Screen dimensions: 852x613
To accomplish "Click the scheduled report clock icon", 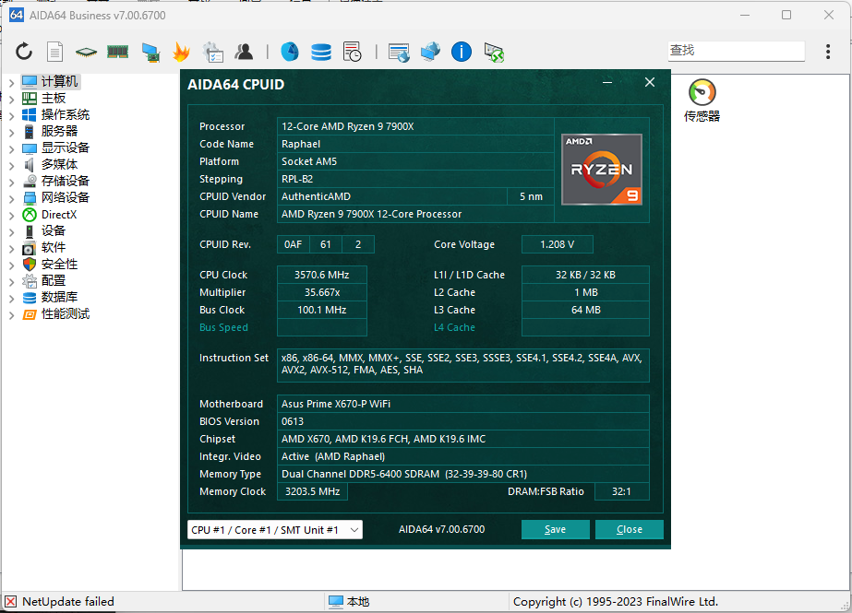I will click(352, 52).
